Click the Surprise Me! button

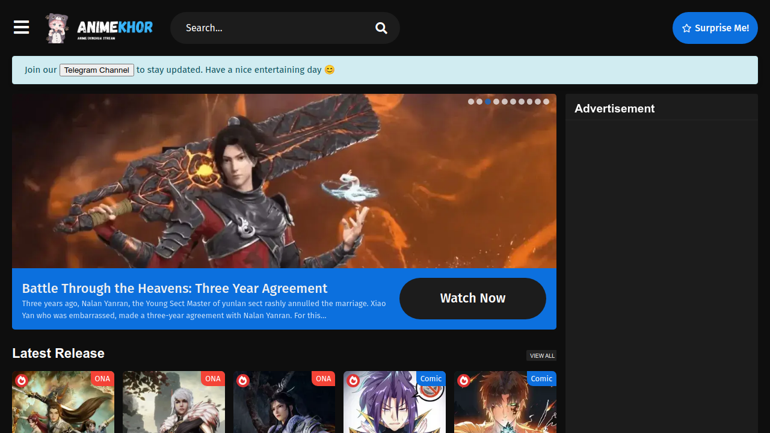(715, 28)
